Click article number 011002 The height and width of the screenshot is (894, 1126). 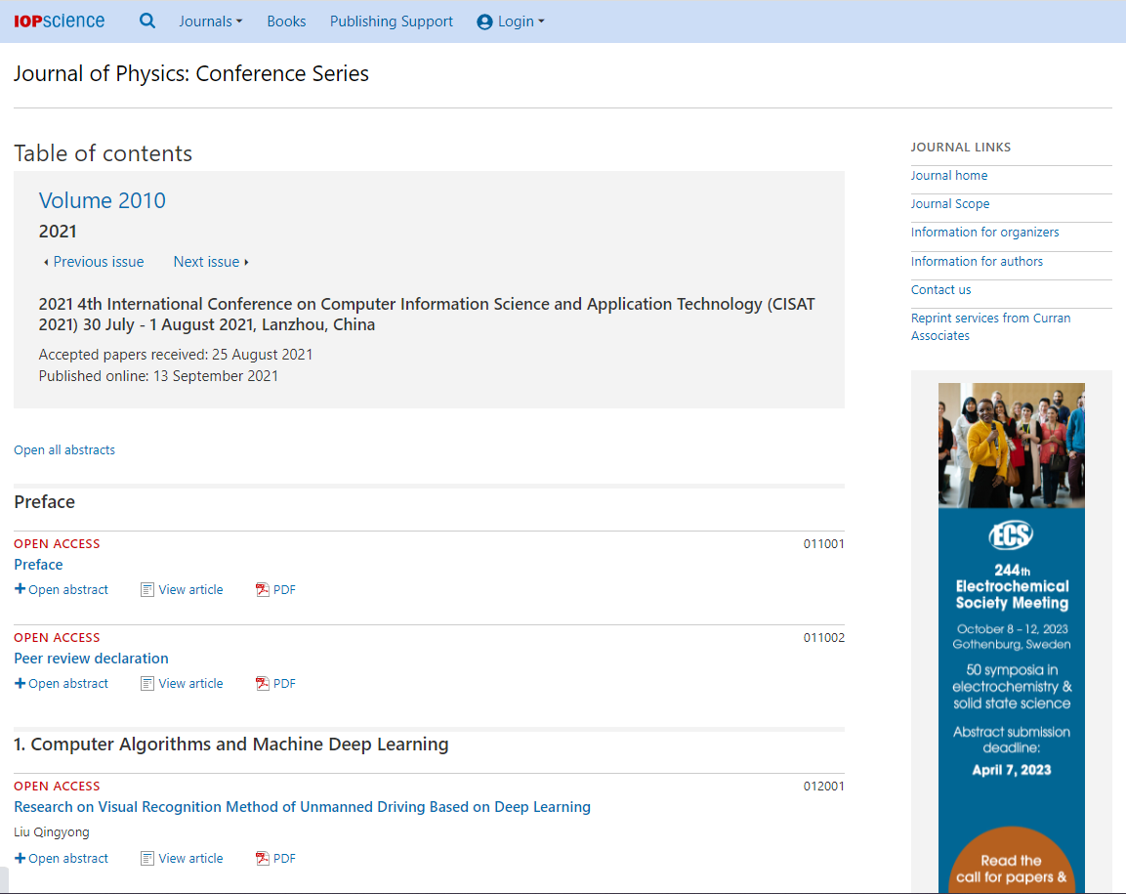[x=823, y=637]
